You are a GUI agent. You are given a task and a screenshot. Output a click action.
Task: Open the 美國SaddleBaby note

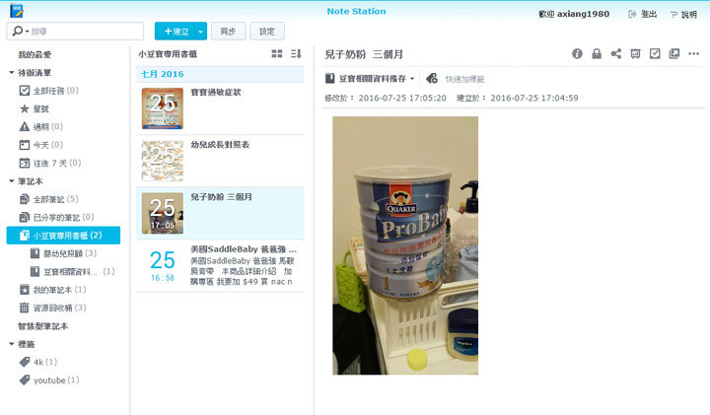[x=220, y=265]
